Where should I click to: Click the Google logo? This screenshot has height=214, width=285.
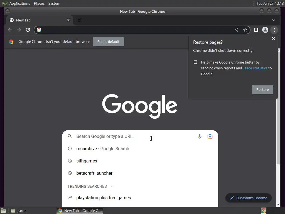[140, 106]
